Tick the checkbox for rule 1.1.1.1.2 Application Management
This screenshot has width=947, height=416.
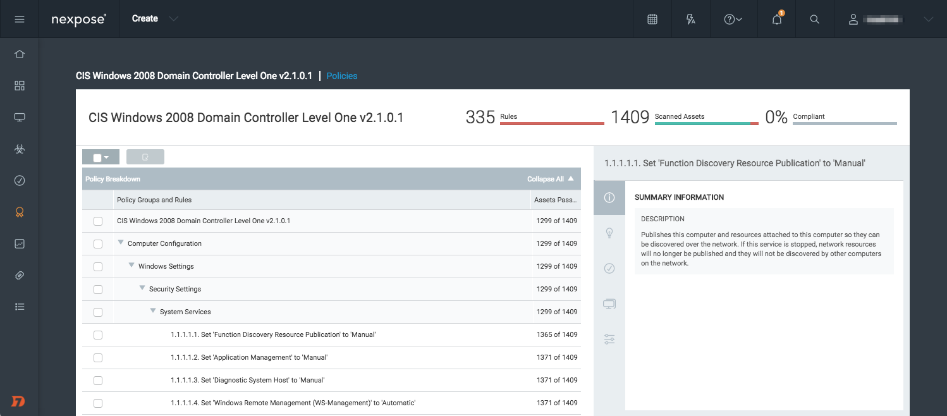[98, 358]
